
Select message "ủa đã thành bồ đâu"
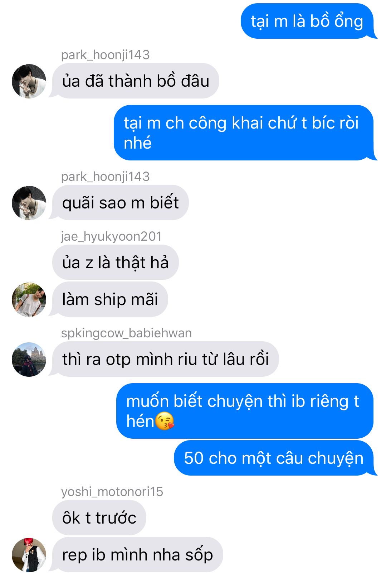[136, 81]
